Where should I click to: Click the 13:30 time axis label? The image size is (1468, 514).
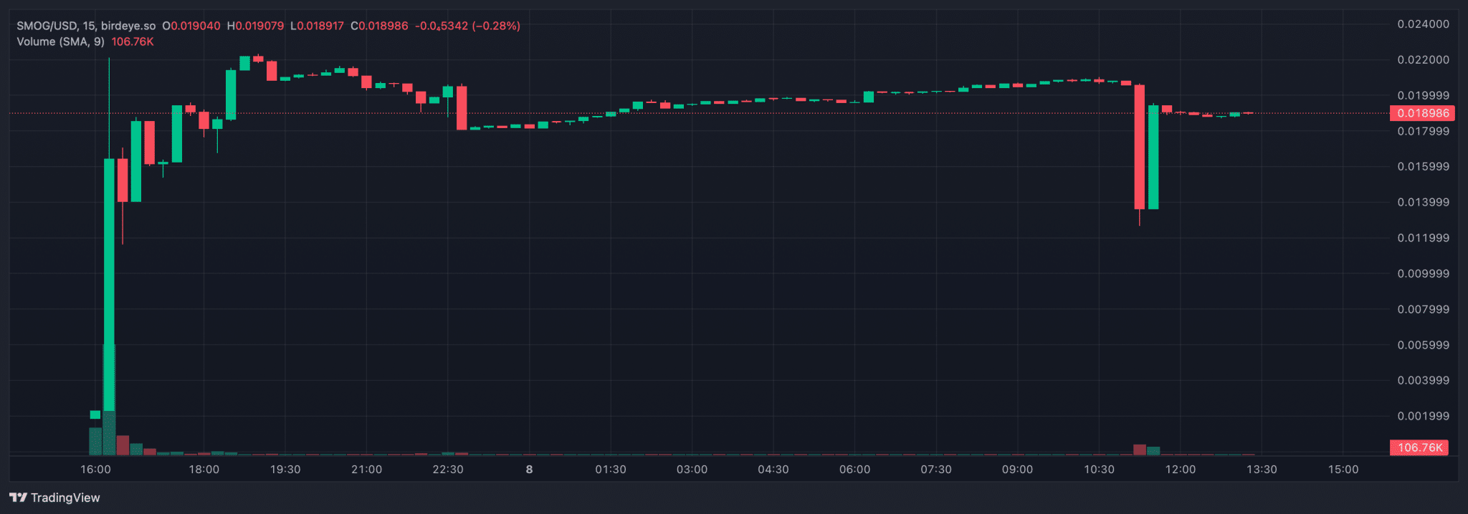pyautogui.click(x=1262, y=470)
